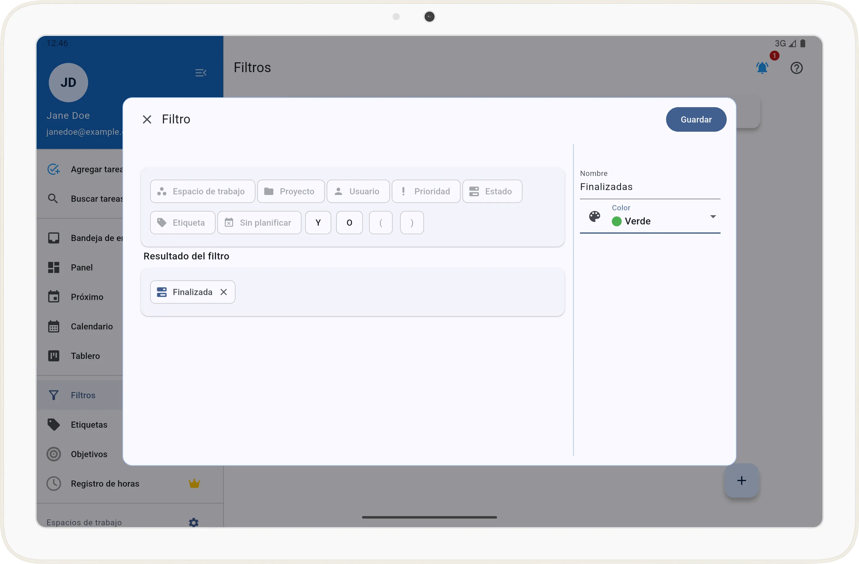Toggle the Sin planificar filter chip

tap(259, 223)
